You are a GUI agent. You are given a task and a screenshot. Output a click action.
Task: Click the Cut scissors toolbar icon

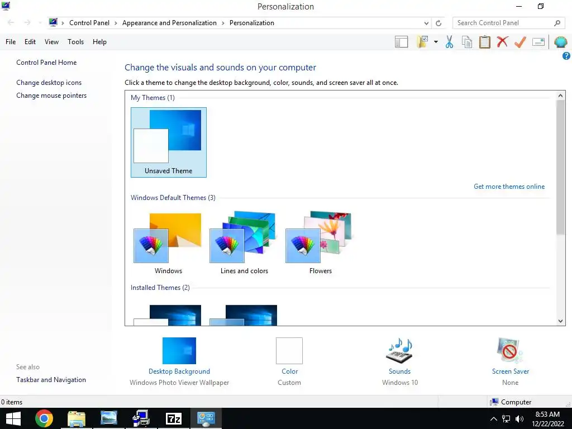click(449, 42)
